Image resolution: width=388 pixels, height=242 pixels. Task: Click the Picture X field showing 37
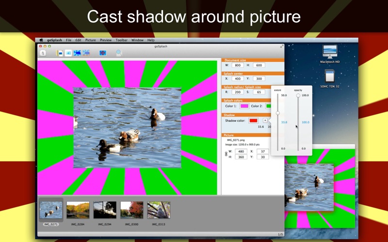263,151
